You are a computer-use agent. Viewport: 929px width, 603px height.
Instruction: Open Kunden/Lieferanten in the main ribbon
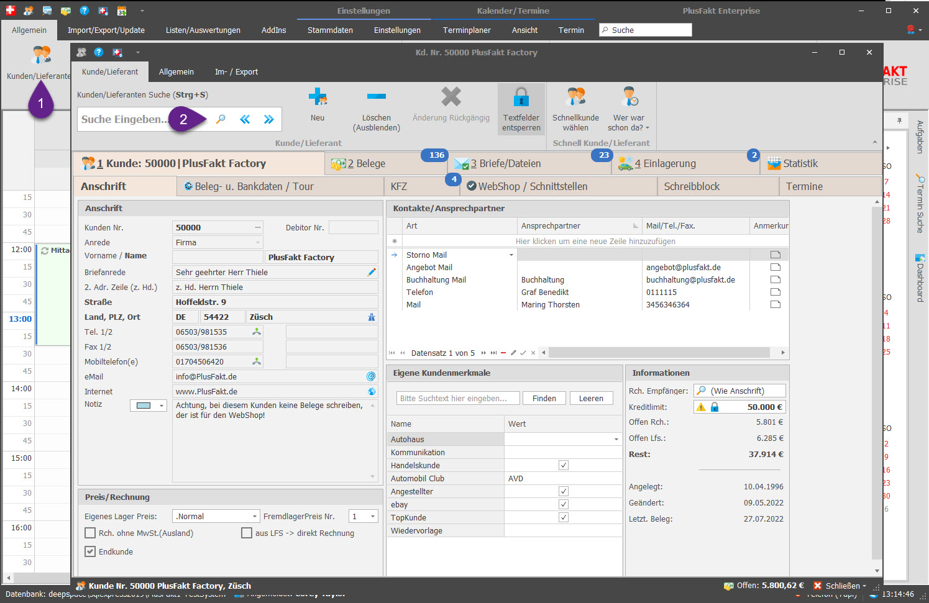click(x=39, y=63)
